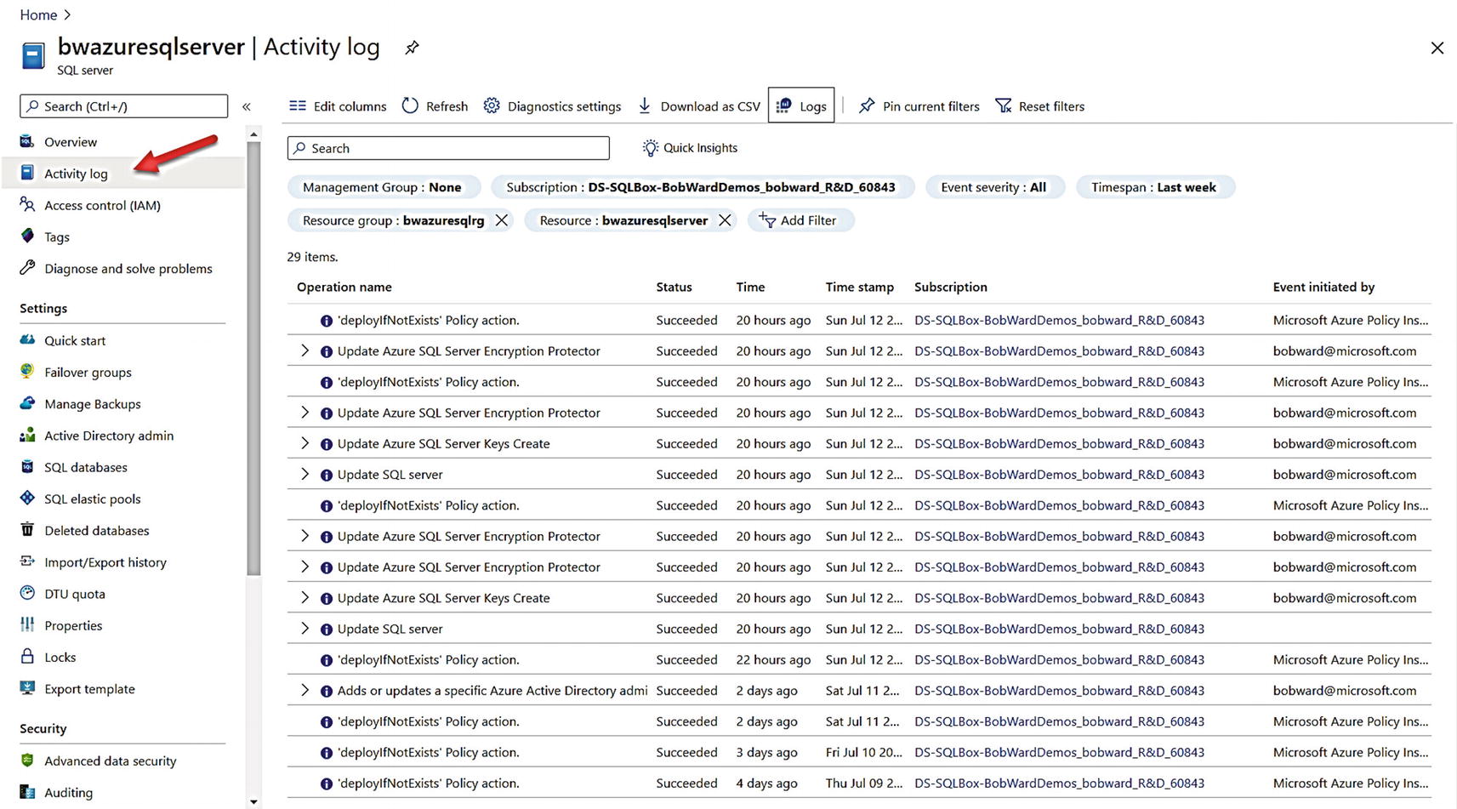
Task: Open subscription link in first log row
Action: [1059, 320]
